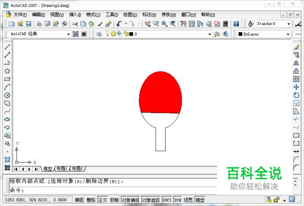Image resolution: width=304 pixels, height=206 pixels.
Task: Switch to the 布局1 layout tab
Action: click(x=62, y=169)
